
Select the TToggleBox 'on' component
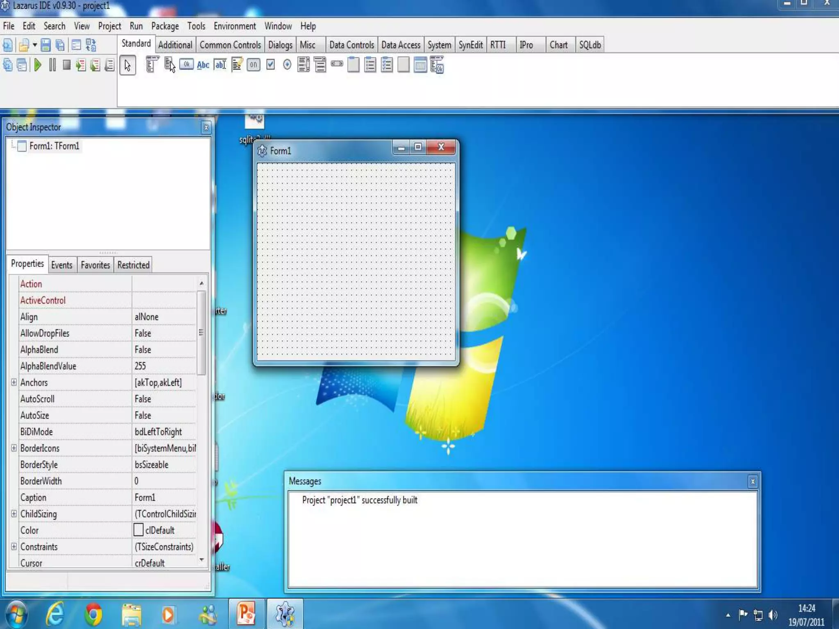[254, 65]
